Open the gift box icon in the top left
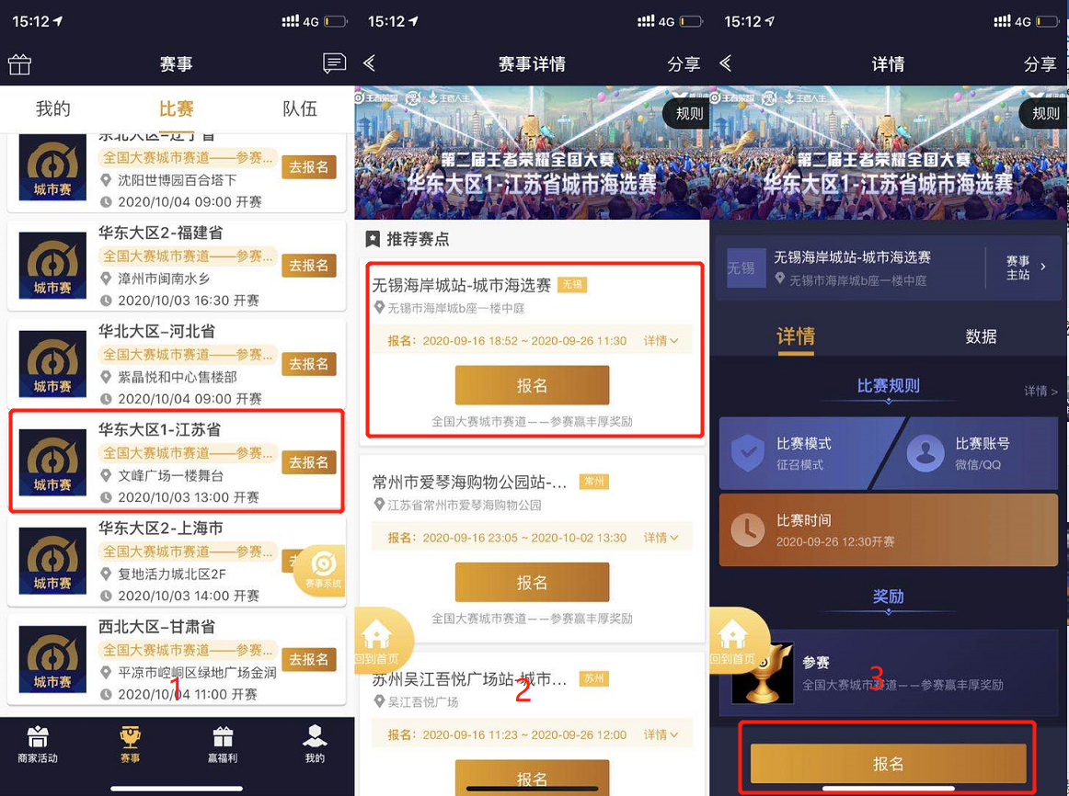1069x796 pixels. coord(19,64)
